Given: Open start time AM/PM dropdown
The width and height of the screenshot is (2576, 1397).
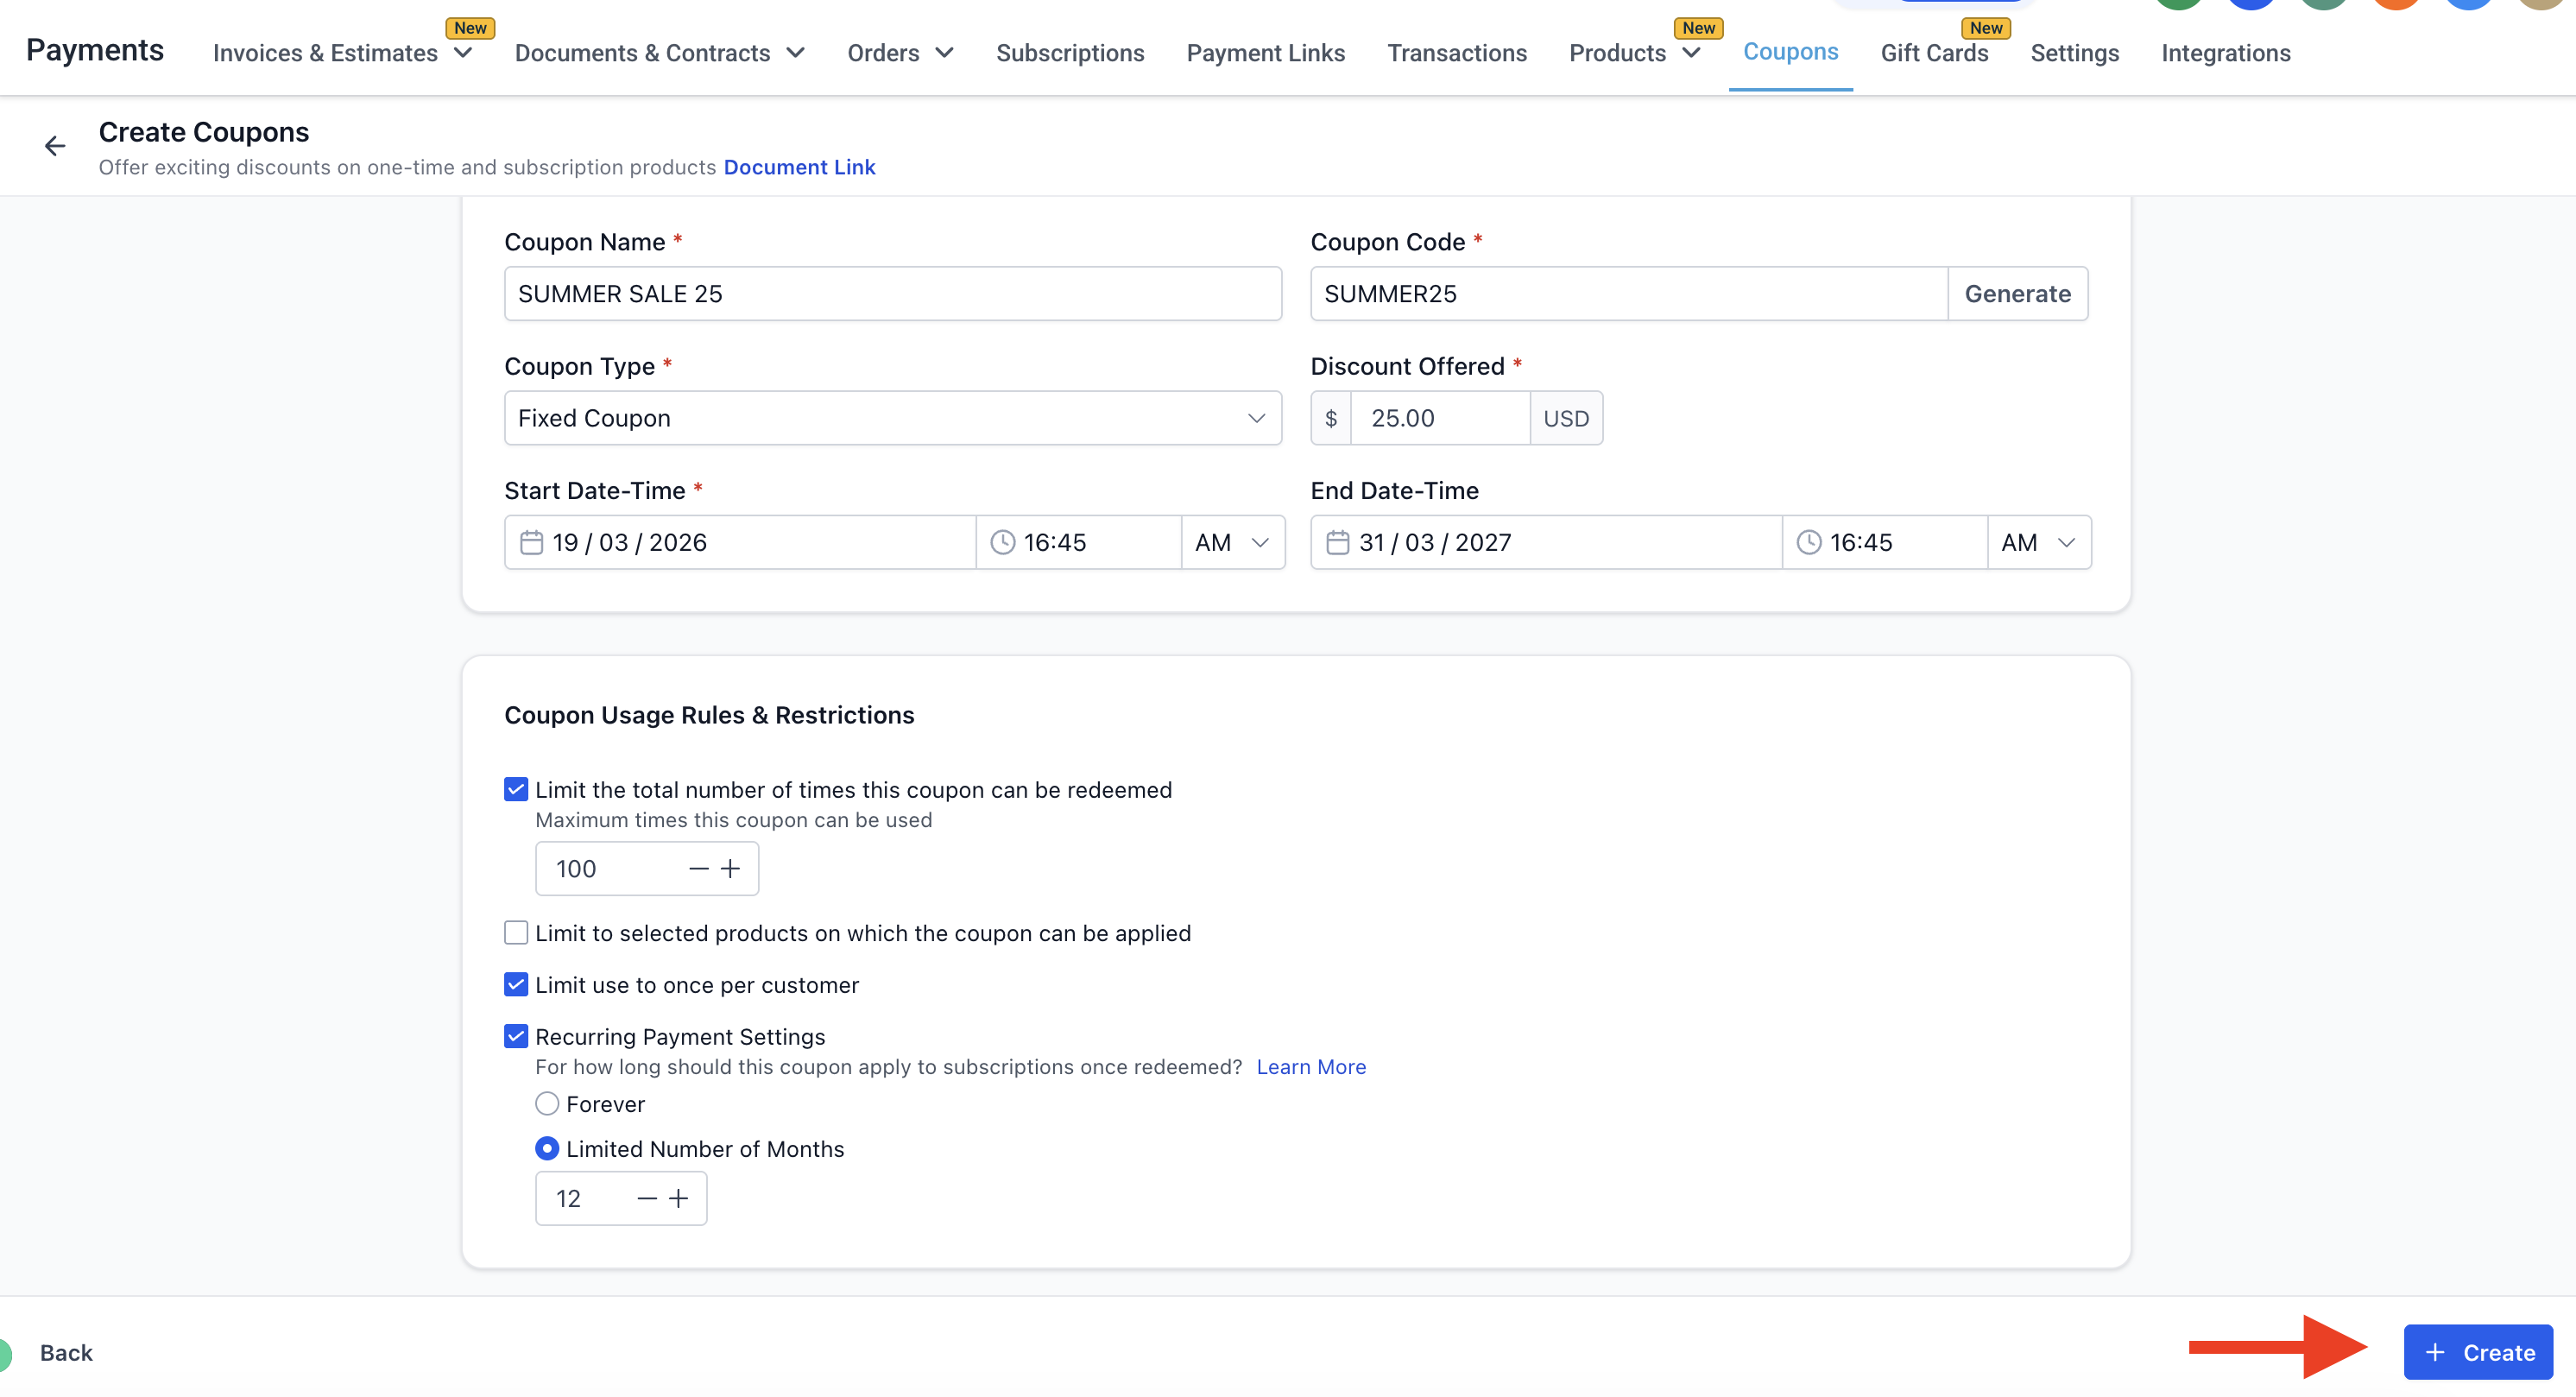Looking at the screenshot, I should click(x=1232, y=542).
